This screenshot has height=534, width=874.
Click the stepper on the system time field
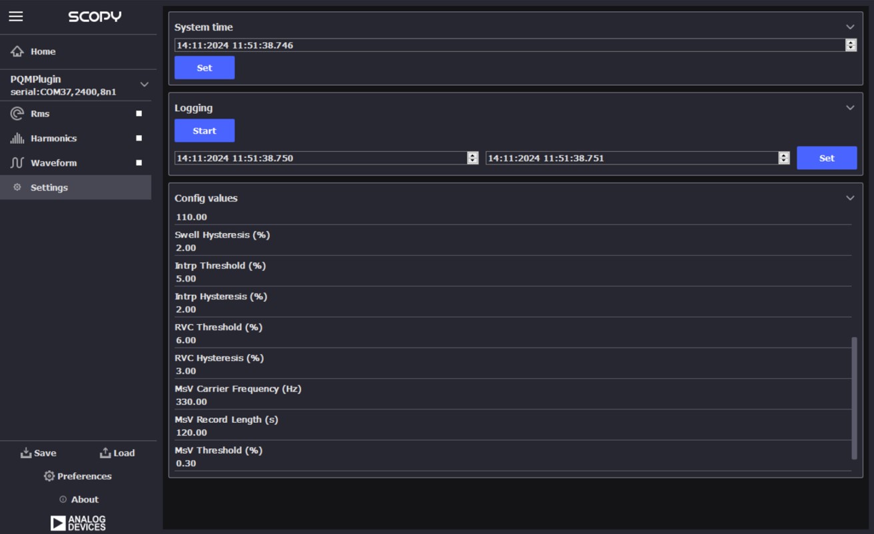click(x=851, y=45)
